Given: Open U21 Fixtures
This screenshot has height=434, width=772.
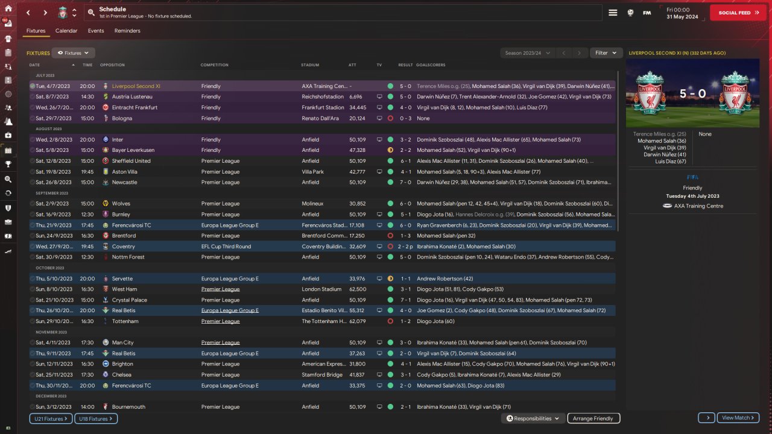Looking at the screenshot, I should 51,418.
